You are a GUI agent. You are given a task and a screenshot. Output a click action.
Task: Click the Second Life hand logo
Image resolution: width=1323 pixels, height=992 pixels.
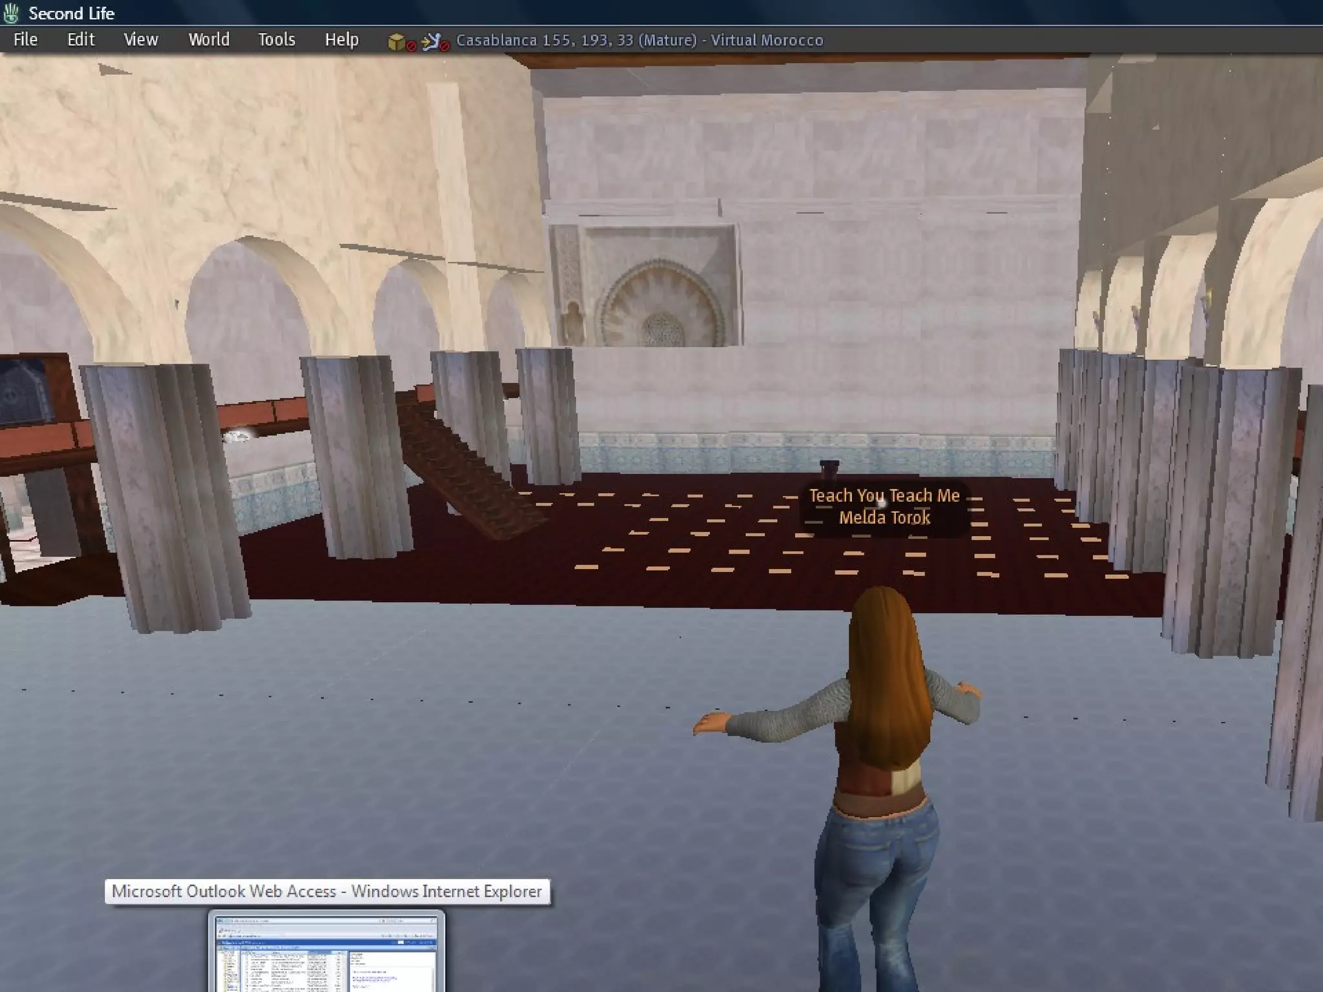(x=11, y=13)
